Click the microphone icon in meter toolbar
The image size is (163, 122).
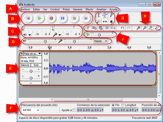click(x=55, y=35)
